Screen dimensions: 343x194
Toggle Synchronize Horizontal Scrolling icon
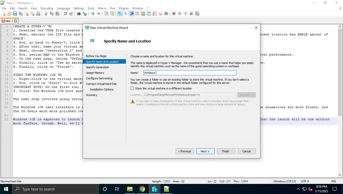(112, 14)
